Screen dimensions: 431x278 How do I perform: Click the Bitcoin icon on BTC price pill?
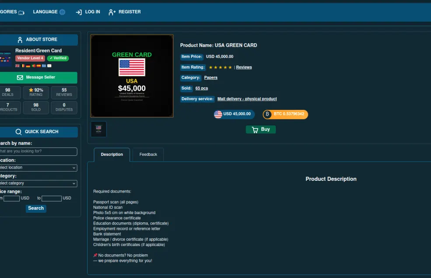tap(267, 114)
